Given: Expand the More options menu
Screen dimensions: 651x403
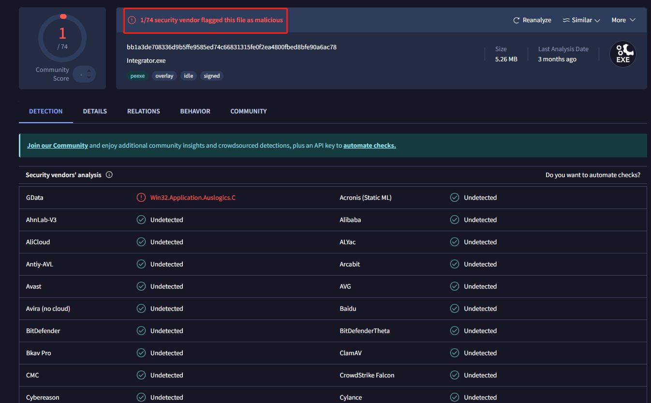Looking at the screenshot, I should [623, 20].
